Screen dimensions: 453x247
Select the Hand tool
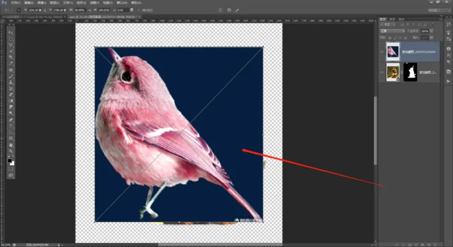click(x=11, y=145)
